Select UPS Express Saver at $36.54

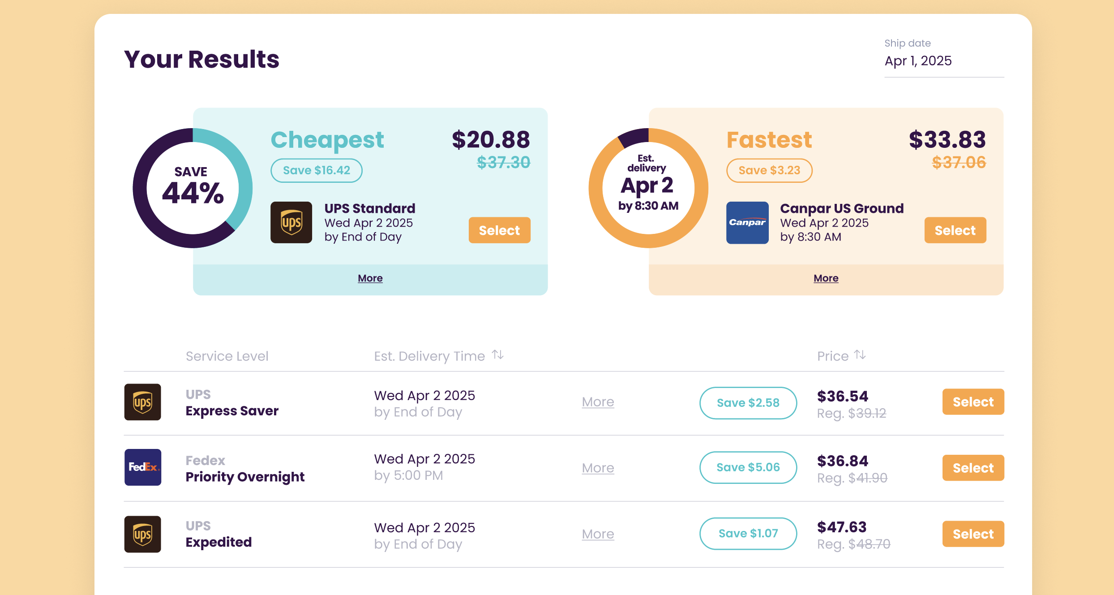click(973, 402)
